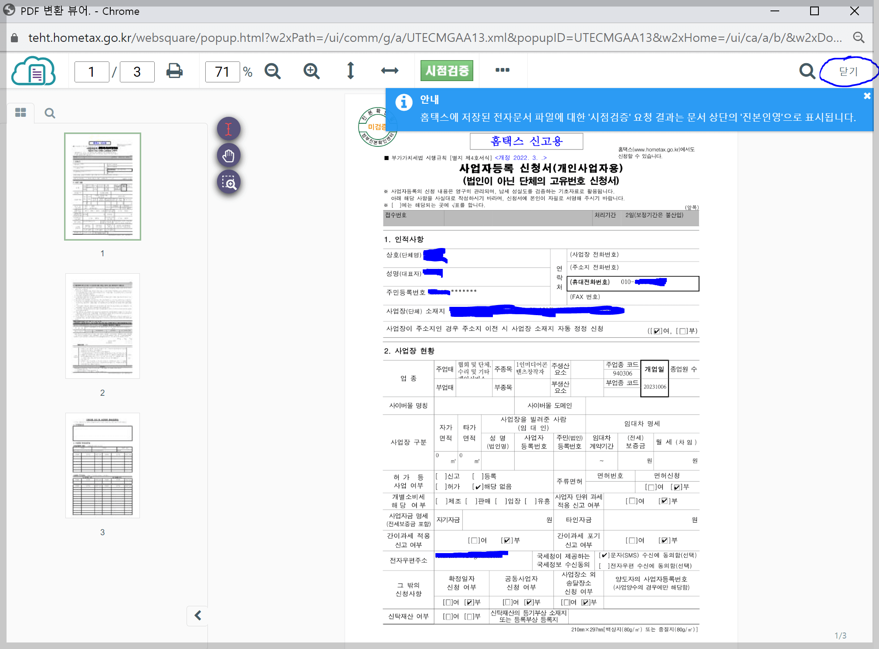Collapse the thumbnail sidebar with left chevron
This screenshot has width=879, height=649.
tap(198, 615)
